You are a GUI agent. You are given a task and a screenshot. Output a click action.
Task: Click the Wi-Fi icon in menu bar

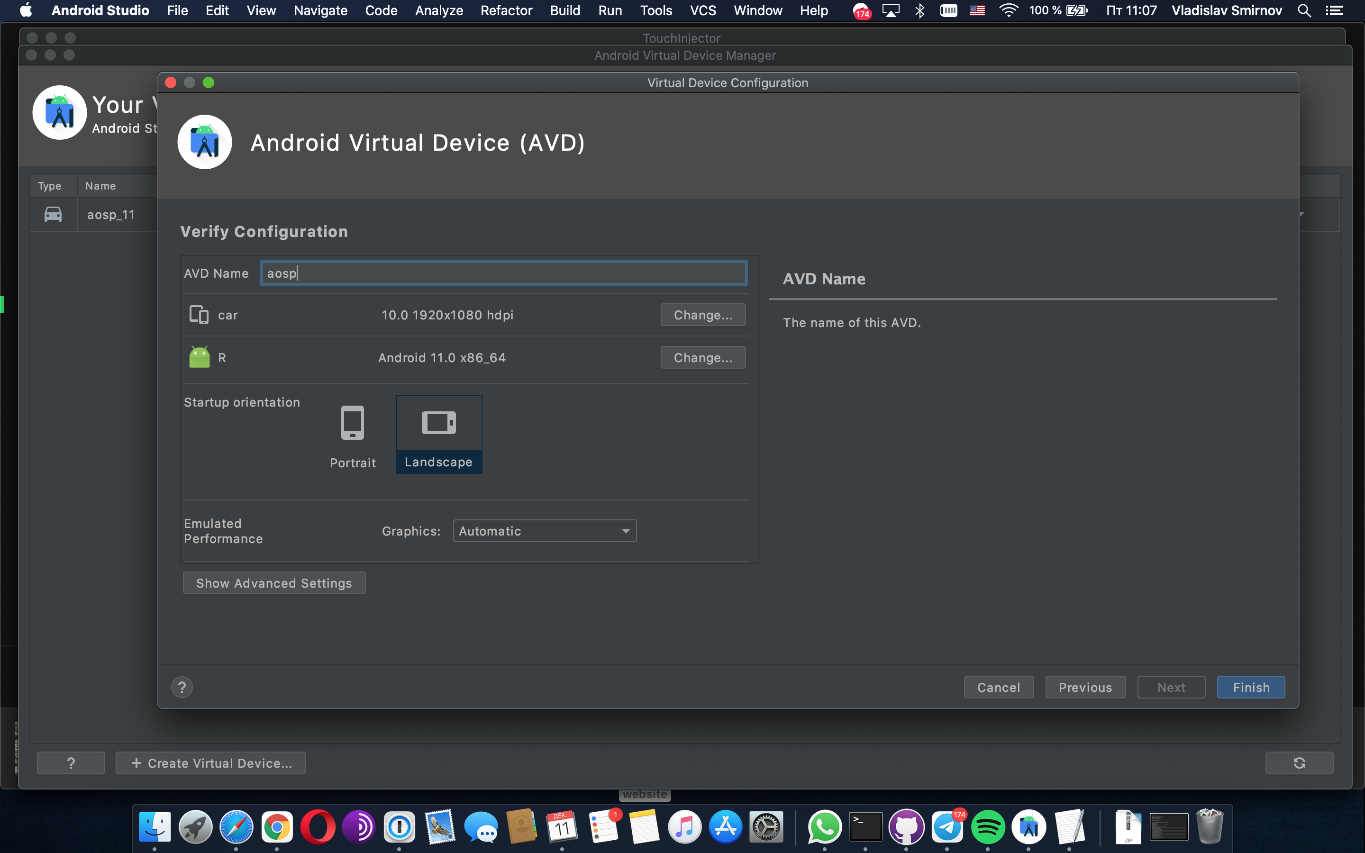1008,10
